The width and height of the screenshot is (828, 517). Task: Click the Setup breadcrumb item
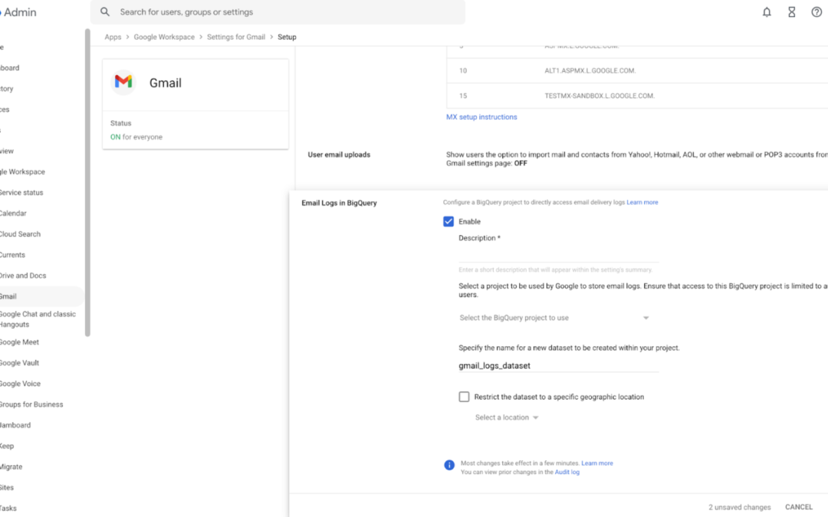click(287, 37)
